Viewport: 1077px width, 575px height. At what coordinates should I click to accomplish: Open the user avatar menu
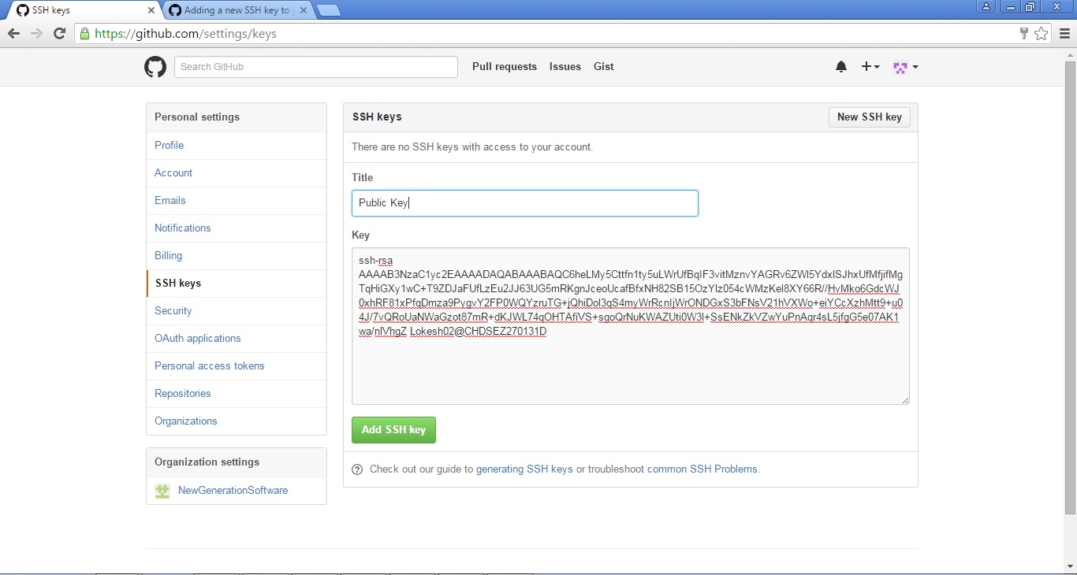[905, 67]
